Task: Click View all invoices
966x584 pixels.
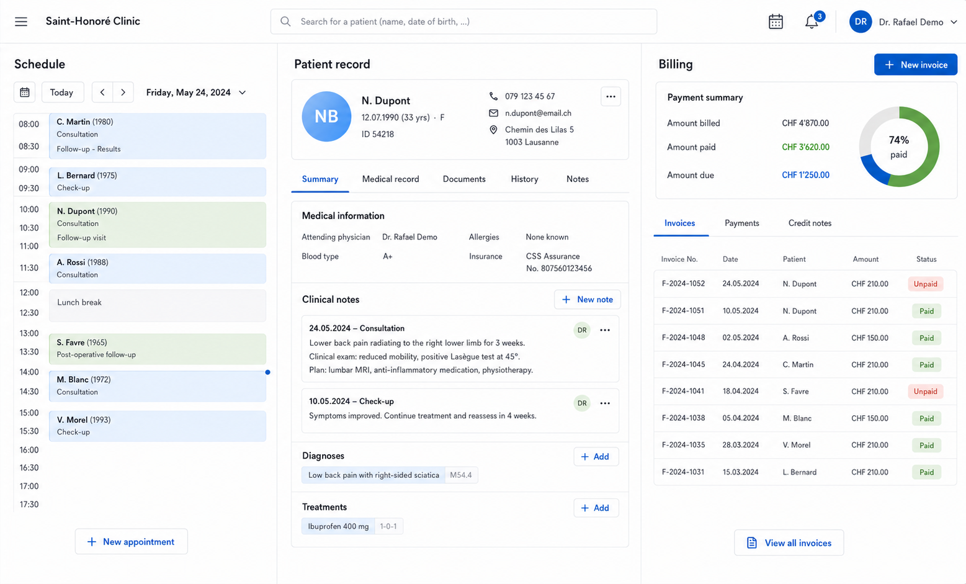Action: click(789, 543)
